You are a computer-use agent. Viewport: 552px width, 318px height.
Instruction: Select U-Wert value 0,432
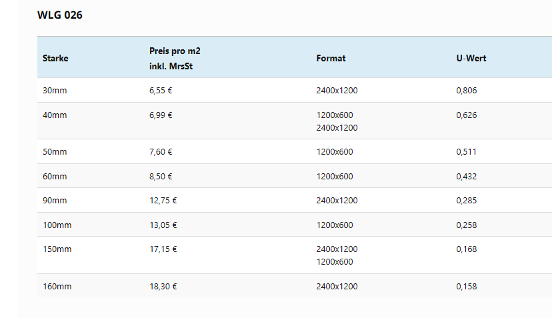[467, 177]
